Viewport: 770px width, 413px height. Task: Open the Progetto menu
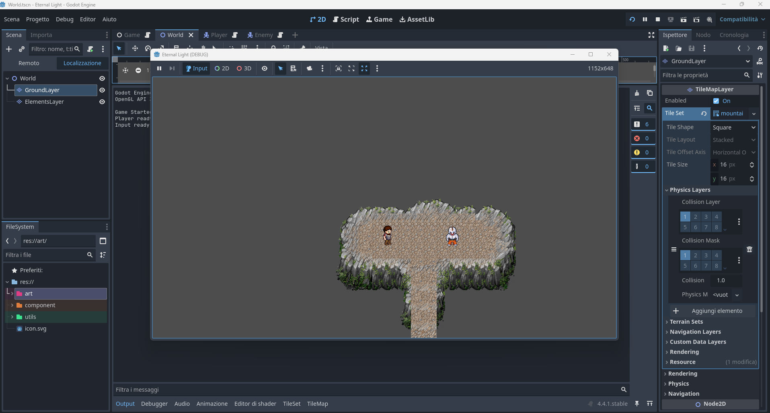pos(37,19)
